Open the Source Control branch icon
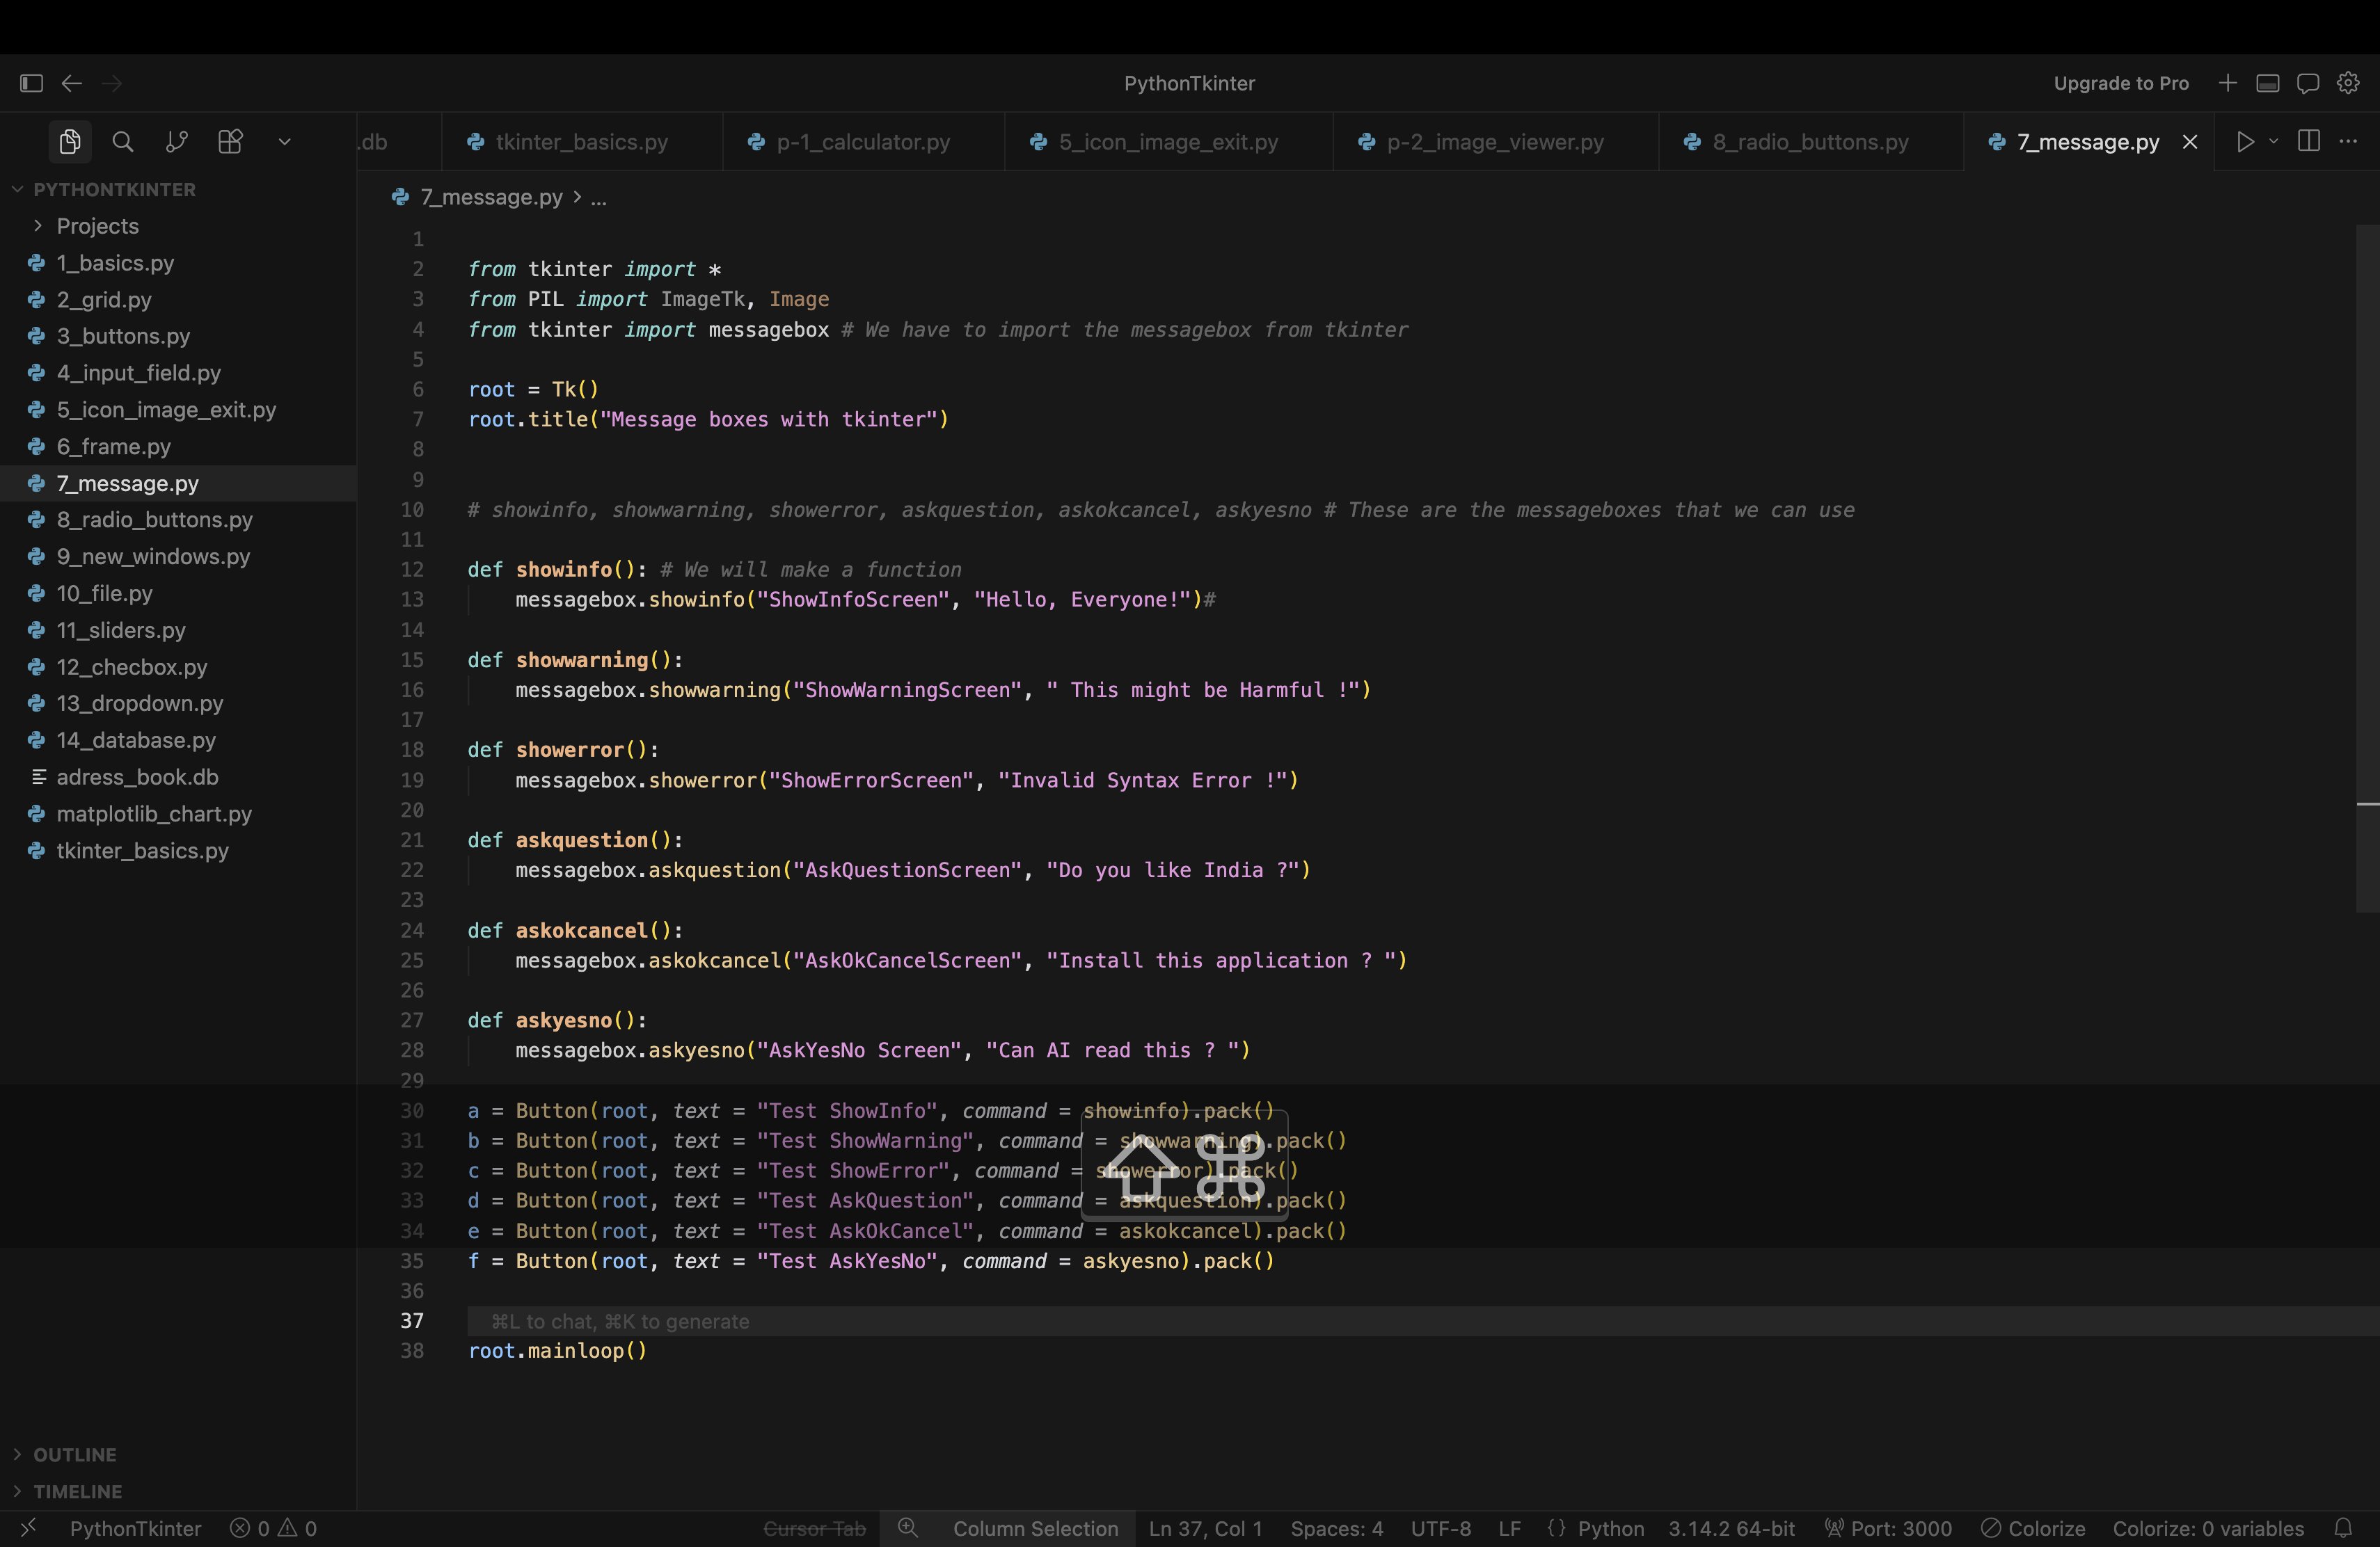Image resolution: width=2380 pixels, height=1547 pixels. coord(176,142)
